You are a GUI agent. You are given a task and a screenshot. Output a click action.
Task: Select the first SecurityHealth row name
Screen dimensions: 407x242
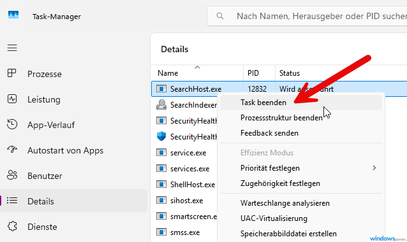click(193, 121)
